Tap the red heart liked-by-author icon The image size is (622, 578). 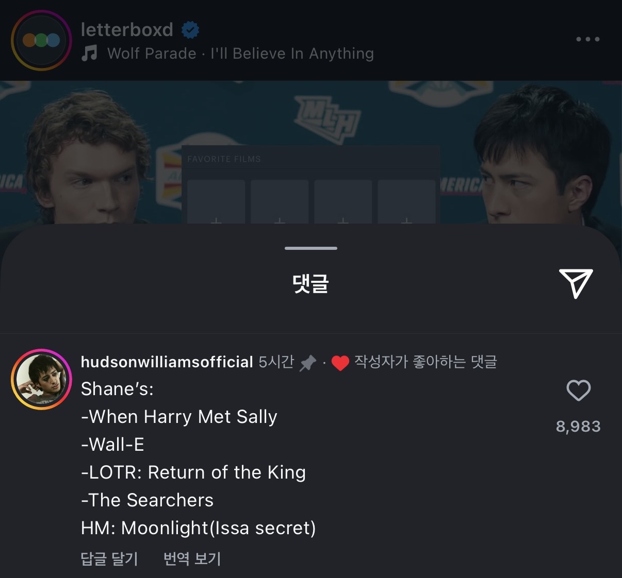coord(340,363)
